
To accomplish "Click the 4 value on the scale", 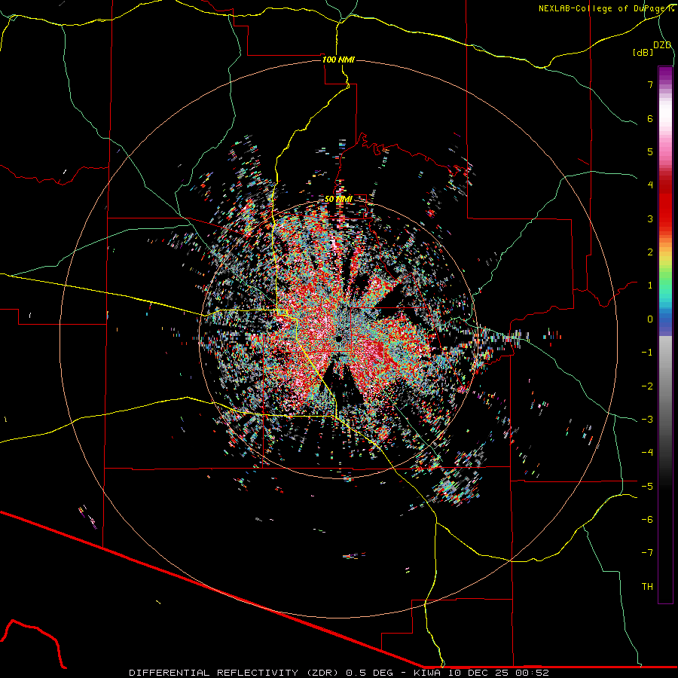I will point(650,185).
